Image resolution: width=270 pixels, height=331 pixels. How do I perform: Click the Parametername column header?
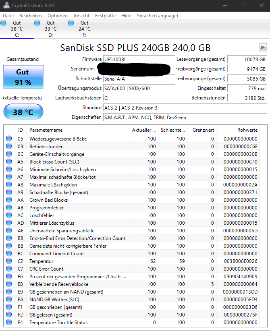(78, 130)
